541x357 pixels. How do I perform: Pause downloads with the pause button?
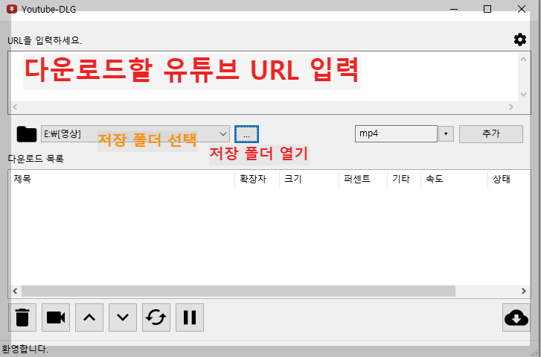[190, 317]
